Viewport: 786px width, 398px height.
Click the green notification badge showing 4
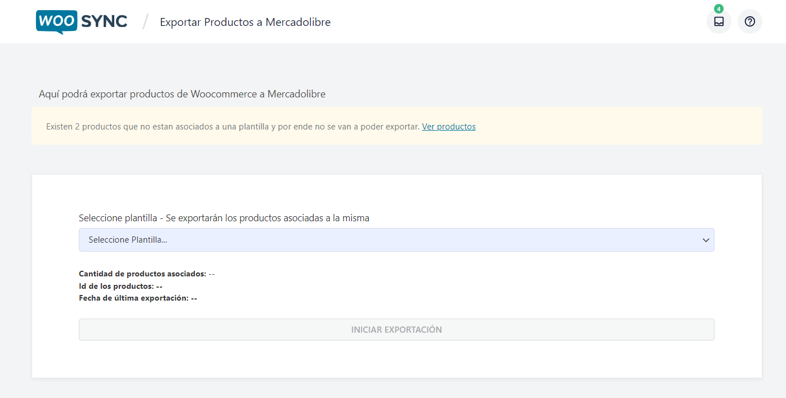[x=718, y=9]
